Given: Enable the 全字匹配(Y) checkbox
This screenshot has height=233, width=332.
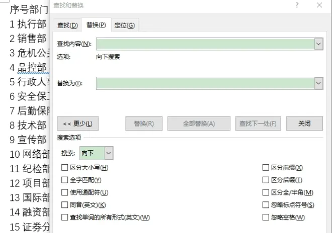Looking at the screenshot, I should coord(64,180).
